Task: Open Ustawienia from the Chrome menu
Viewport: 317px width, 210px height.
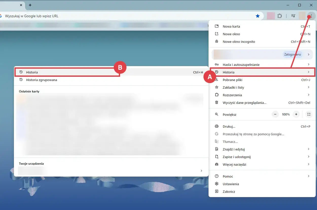Action: pos(231,184)
